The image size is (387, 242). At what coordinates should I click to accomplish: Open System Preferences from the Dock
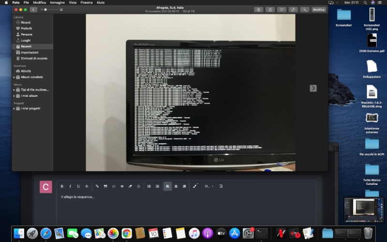(x=248, y=233)
